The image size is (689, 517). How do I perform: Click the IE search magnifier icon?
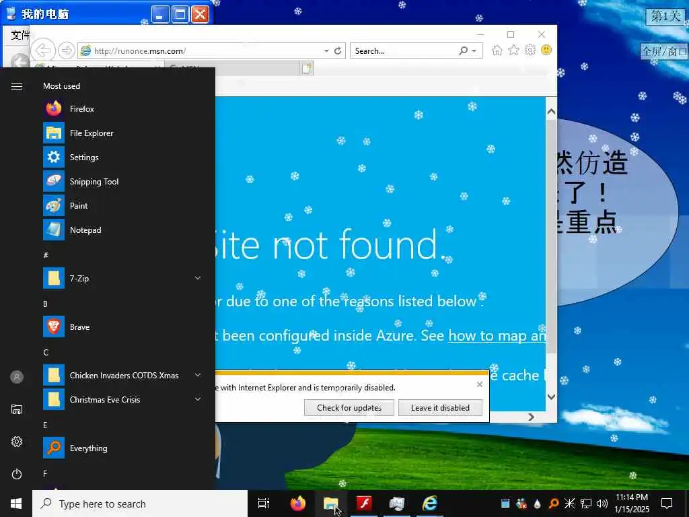463,50
